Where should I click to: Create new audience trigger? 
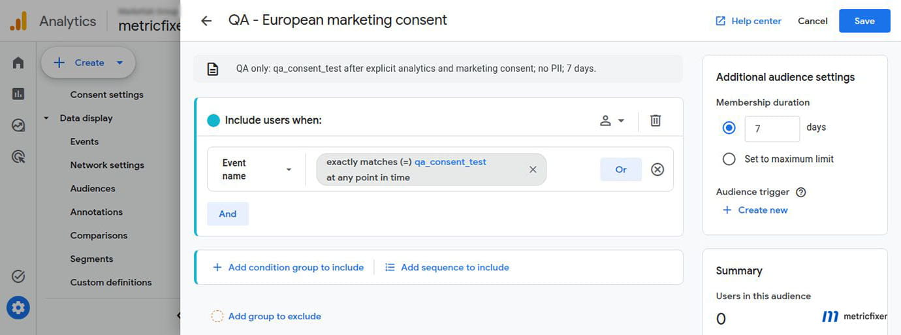point(755,210)
